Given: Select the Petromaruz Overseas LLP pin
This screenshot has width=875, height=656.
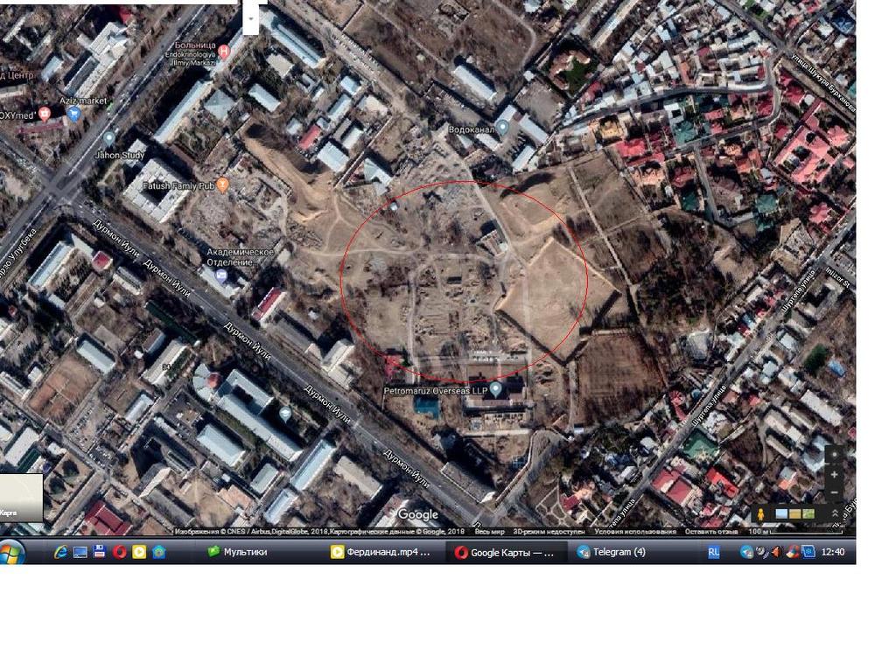Looking at the screenshot, I should [496, 389].
